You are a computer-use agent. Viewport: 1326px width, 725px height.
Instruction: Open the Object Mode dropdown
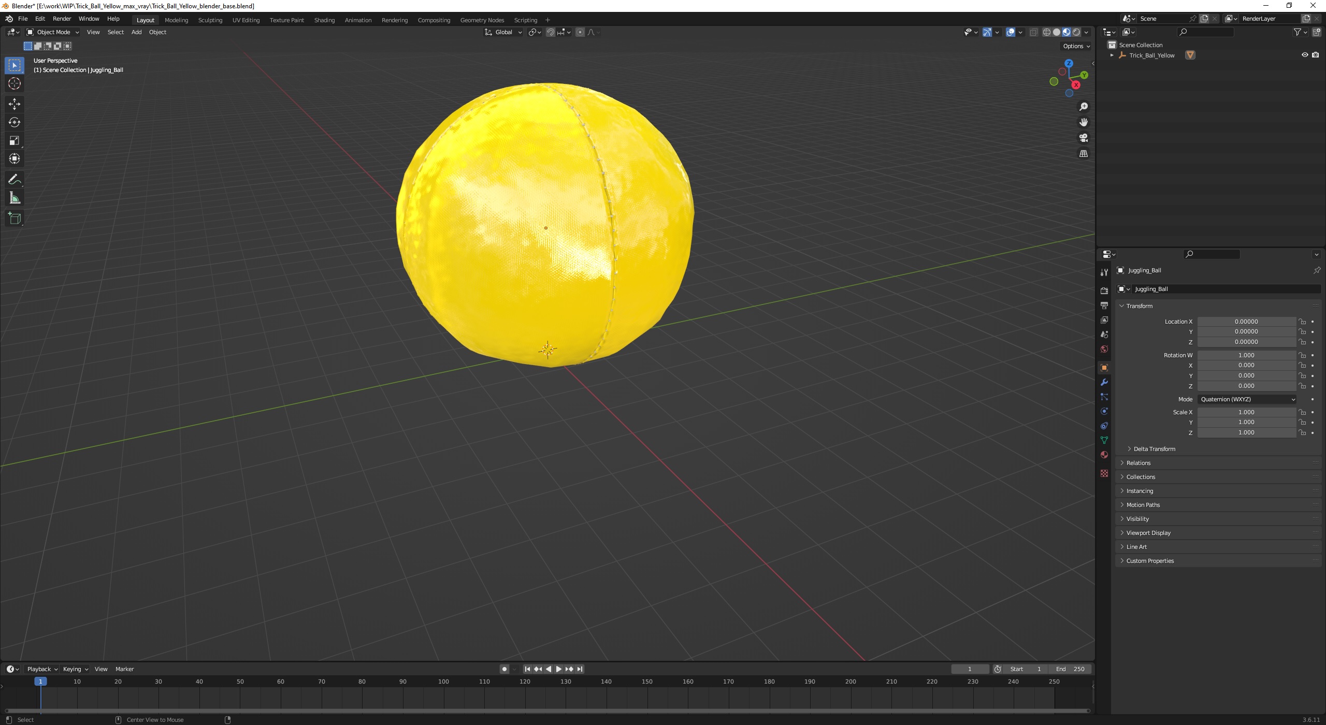point(53,32)
